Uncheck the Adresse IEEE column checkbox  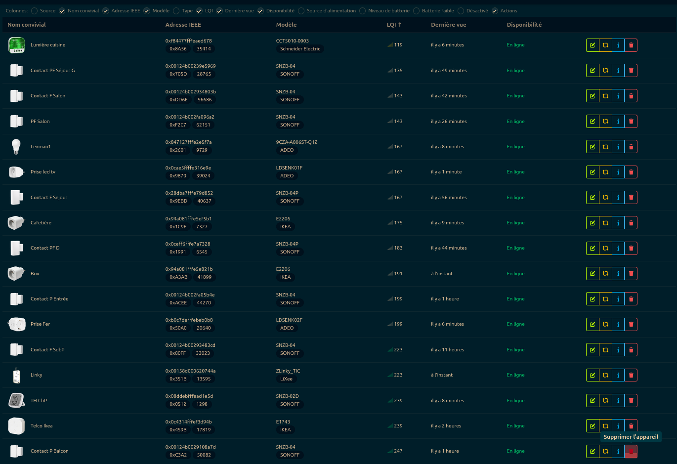click(106, 11)
